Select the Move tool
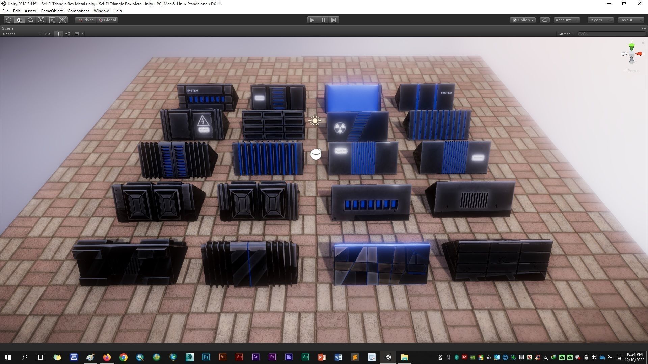 [x=19, y=20]
